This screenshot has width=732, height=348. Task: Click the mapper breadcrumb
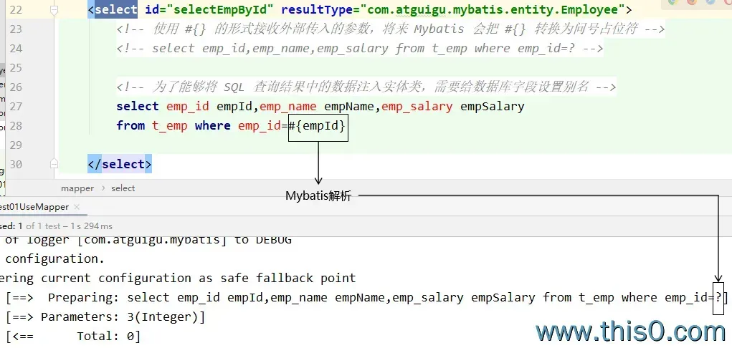coord(77,188)
